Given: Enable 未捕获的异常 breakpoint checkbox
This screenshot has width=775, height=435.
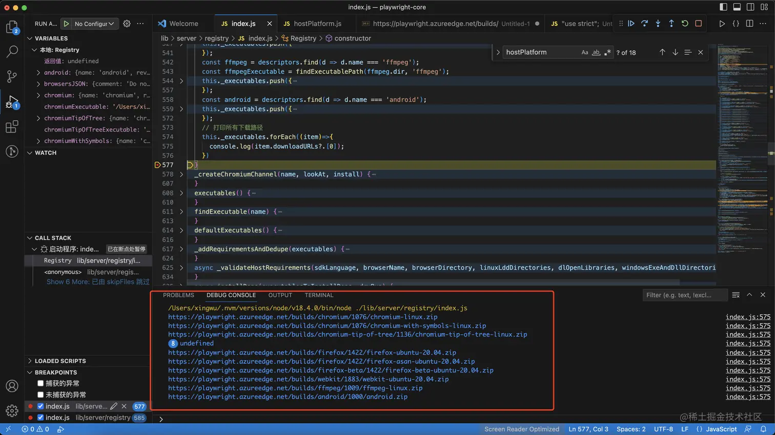Looking at the screenshot, I should pos(40,395).
